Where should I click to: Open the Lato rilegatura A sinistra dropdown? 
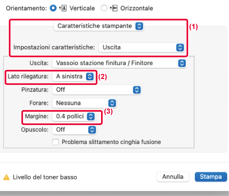(73, 76)
